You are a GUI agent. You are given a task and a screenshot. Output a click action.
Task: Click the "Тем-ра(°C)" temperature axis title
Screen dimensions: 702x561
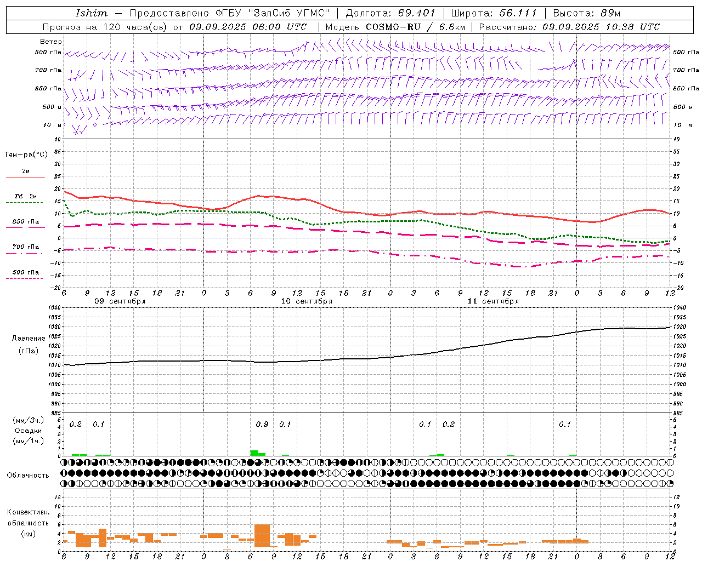click(x=26, y=155)
